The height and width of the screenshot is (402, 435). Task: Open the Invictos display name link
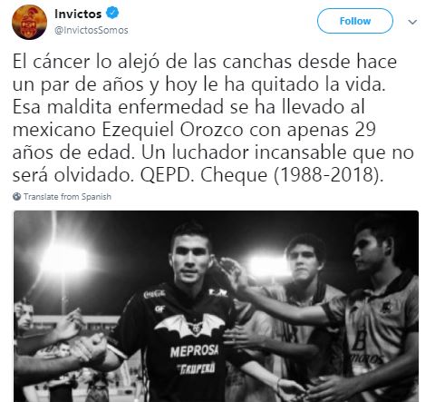pyautogui.click(x=78, y=14)
